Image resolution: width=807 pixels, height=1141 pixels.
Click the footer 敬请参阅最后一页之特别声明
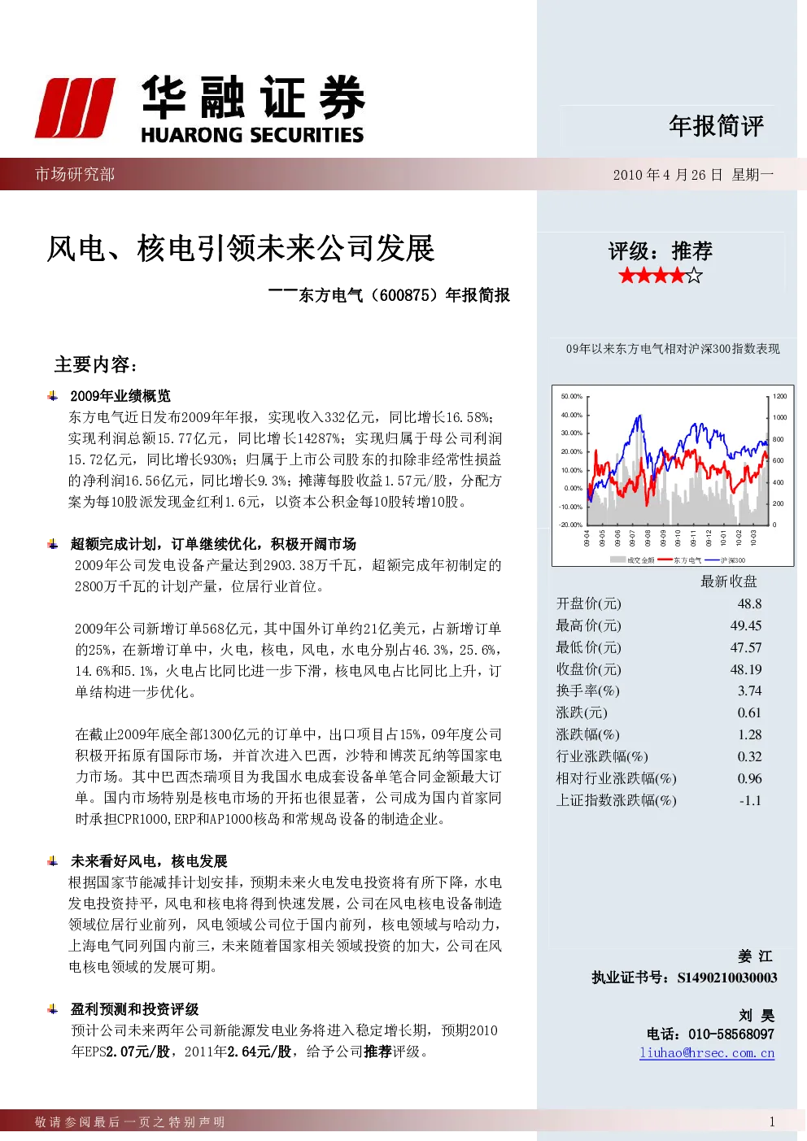pos(129,1122)
